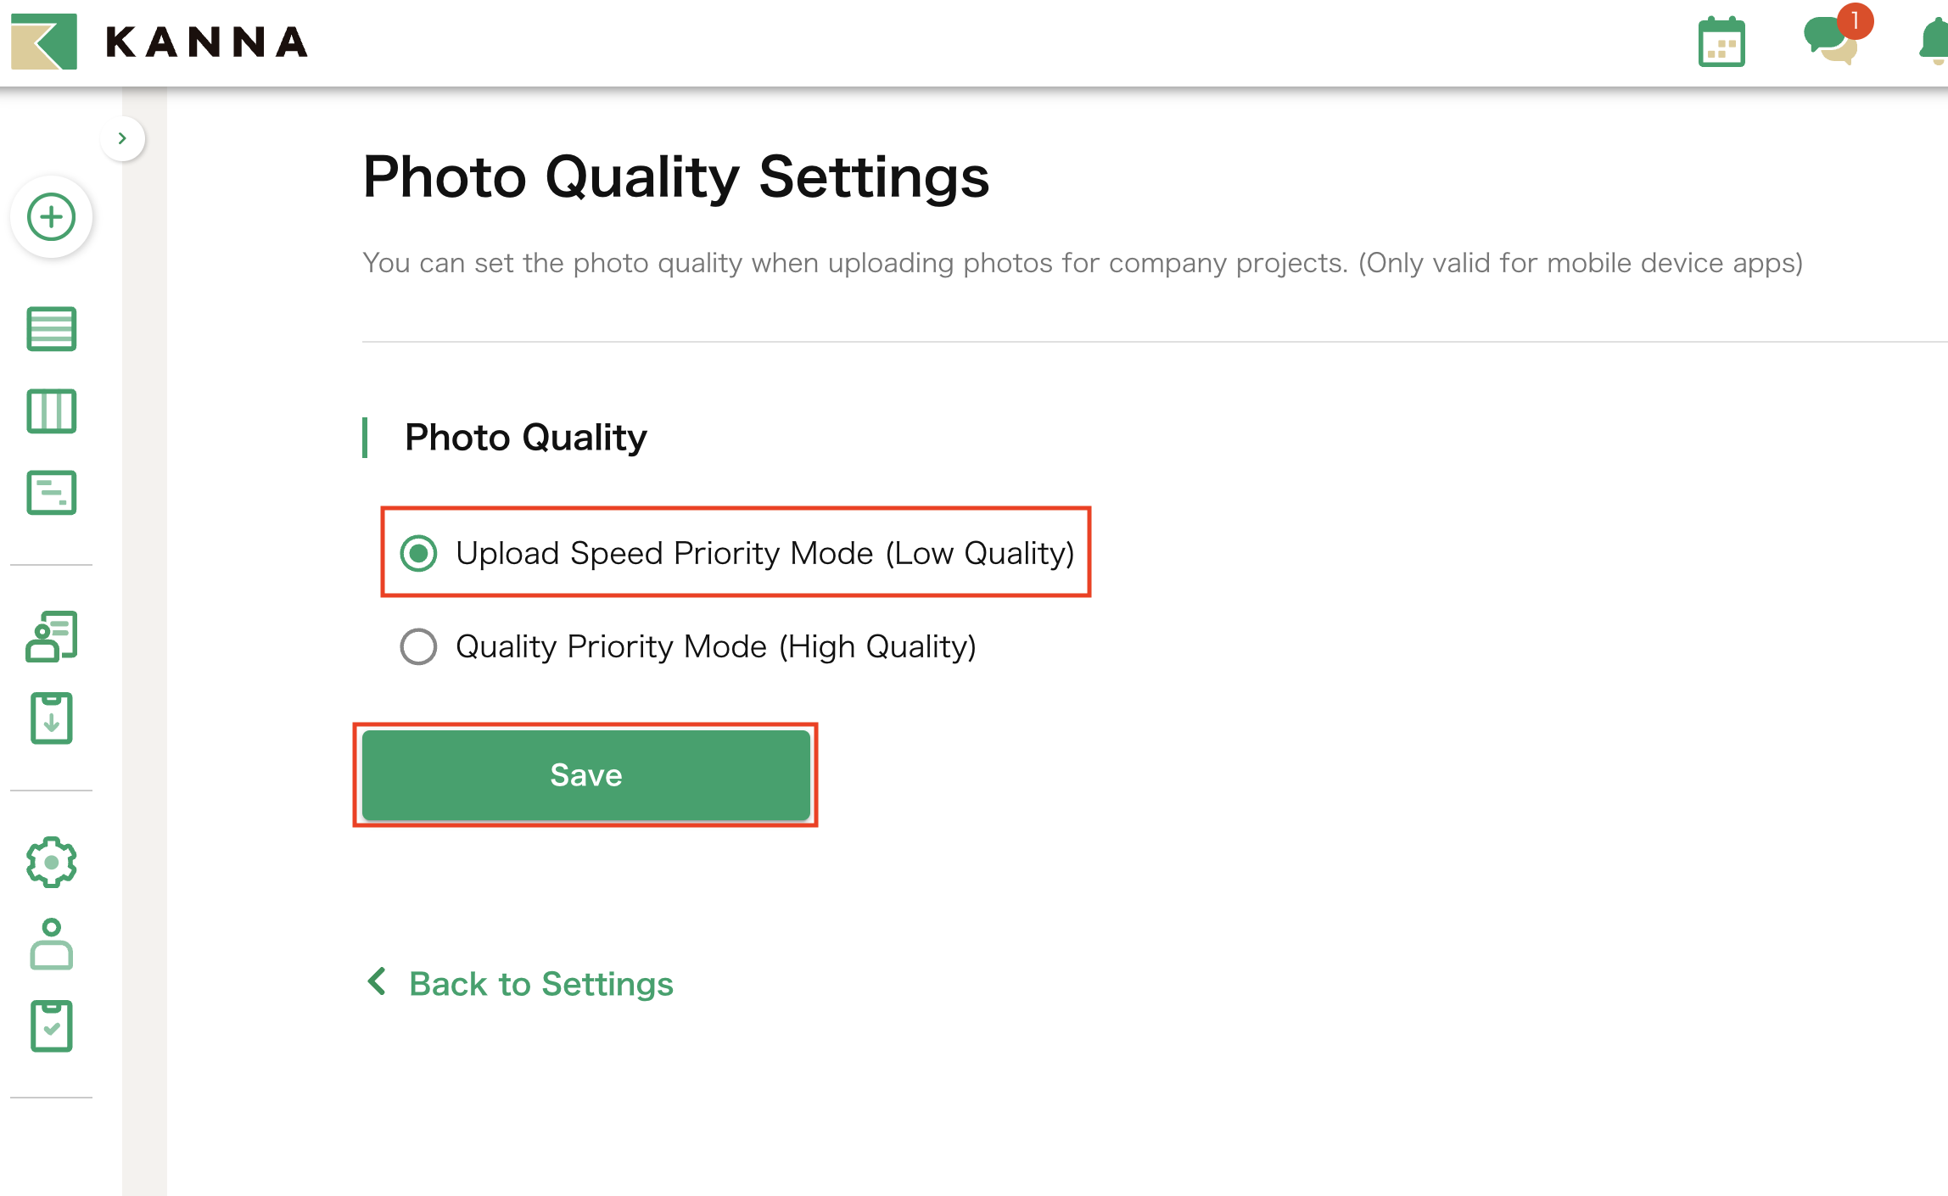Open the project list view icon
The width and height of the screenshot is (1948, 1196).
tap(51, 329)
